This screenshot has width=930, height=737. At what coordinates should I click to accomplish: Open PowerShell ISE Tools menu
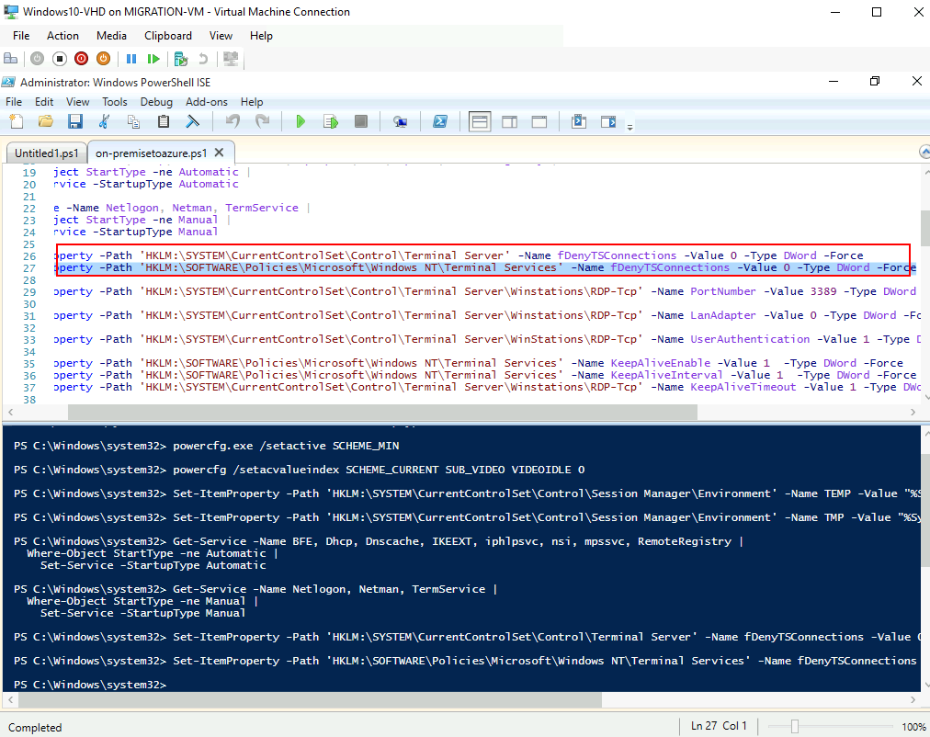click(115, 102)
